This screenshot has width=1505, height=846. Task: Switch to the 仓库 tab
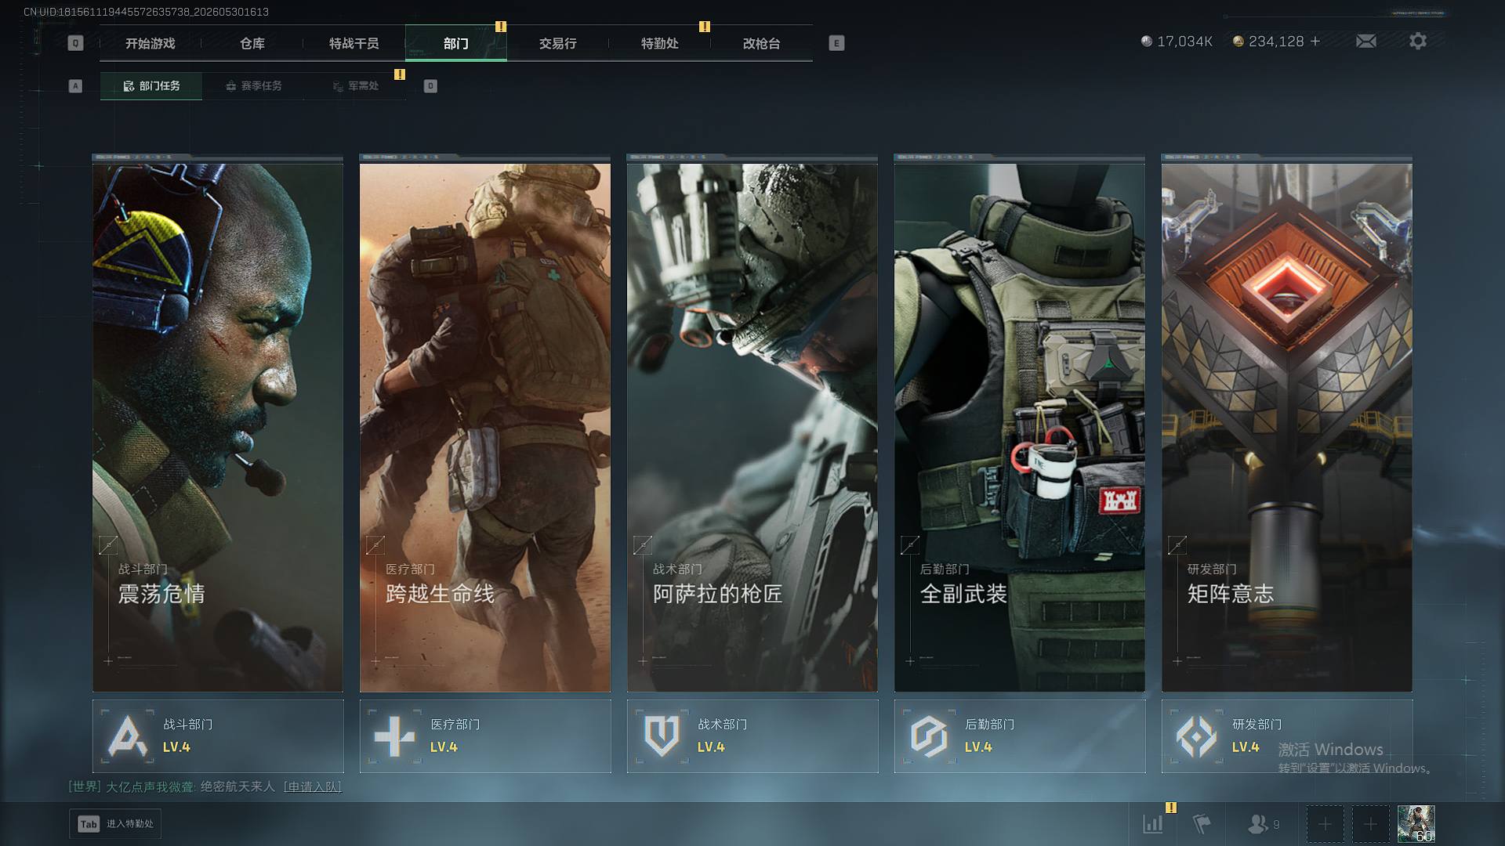[252, 44]
